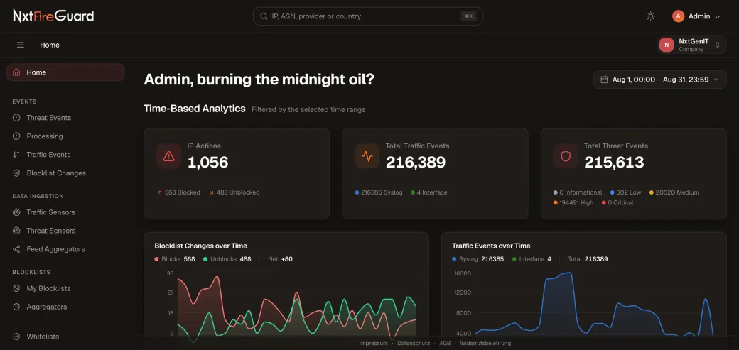Click the IP, ASN, provider search field
The width and height of the screenshot is (739, 350).
tap(367, 16)
